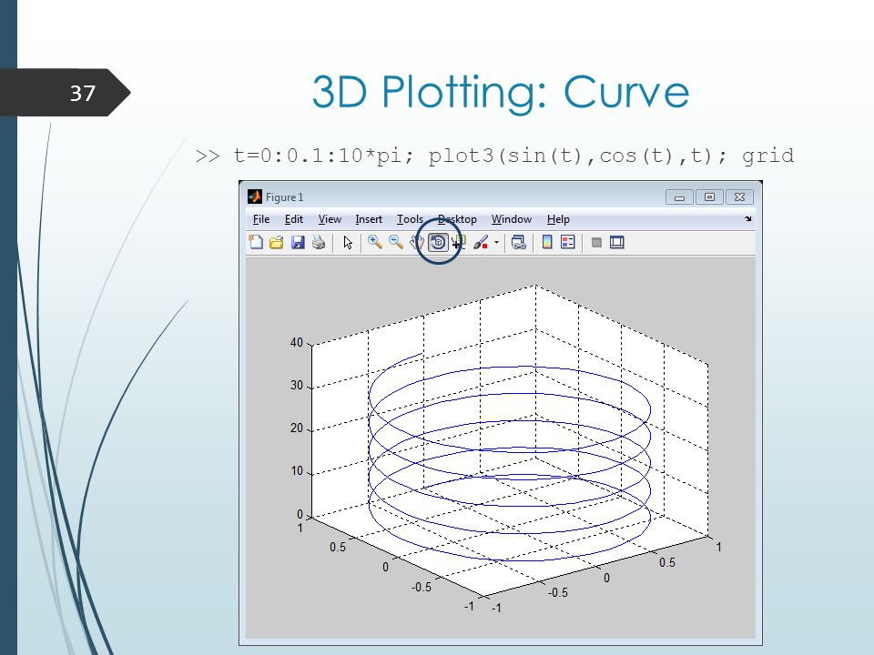874x655 pixels.
Task: Click the slide number 37 badge
Action: pyautogui.click(x=65, y=93)
